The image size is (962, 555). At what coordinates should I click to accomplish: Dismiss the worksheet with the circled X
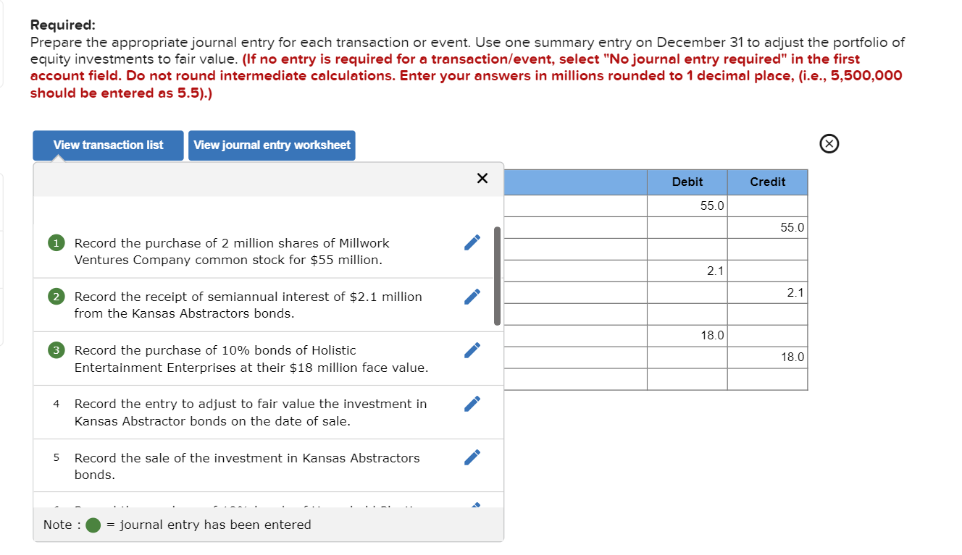point(829,143)
